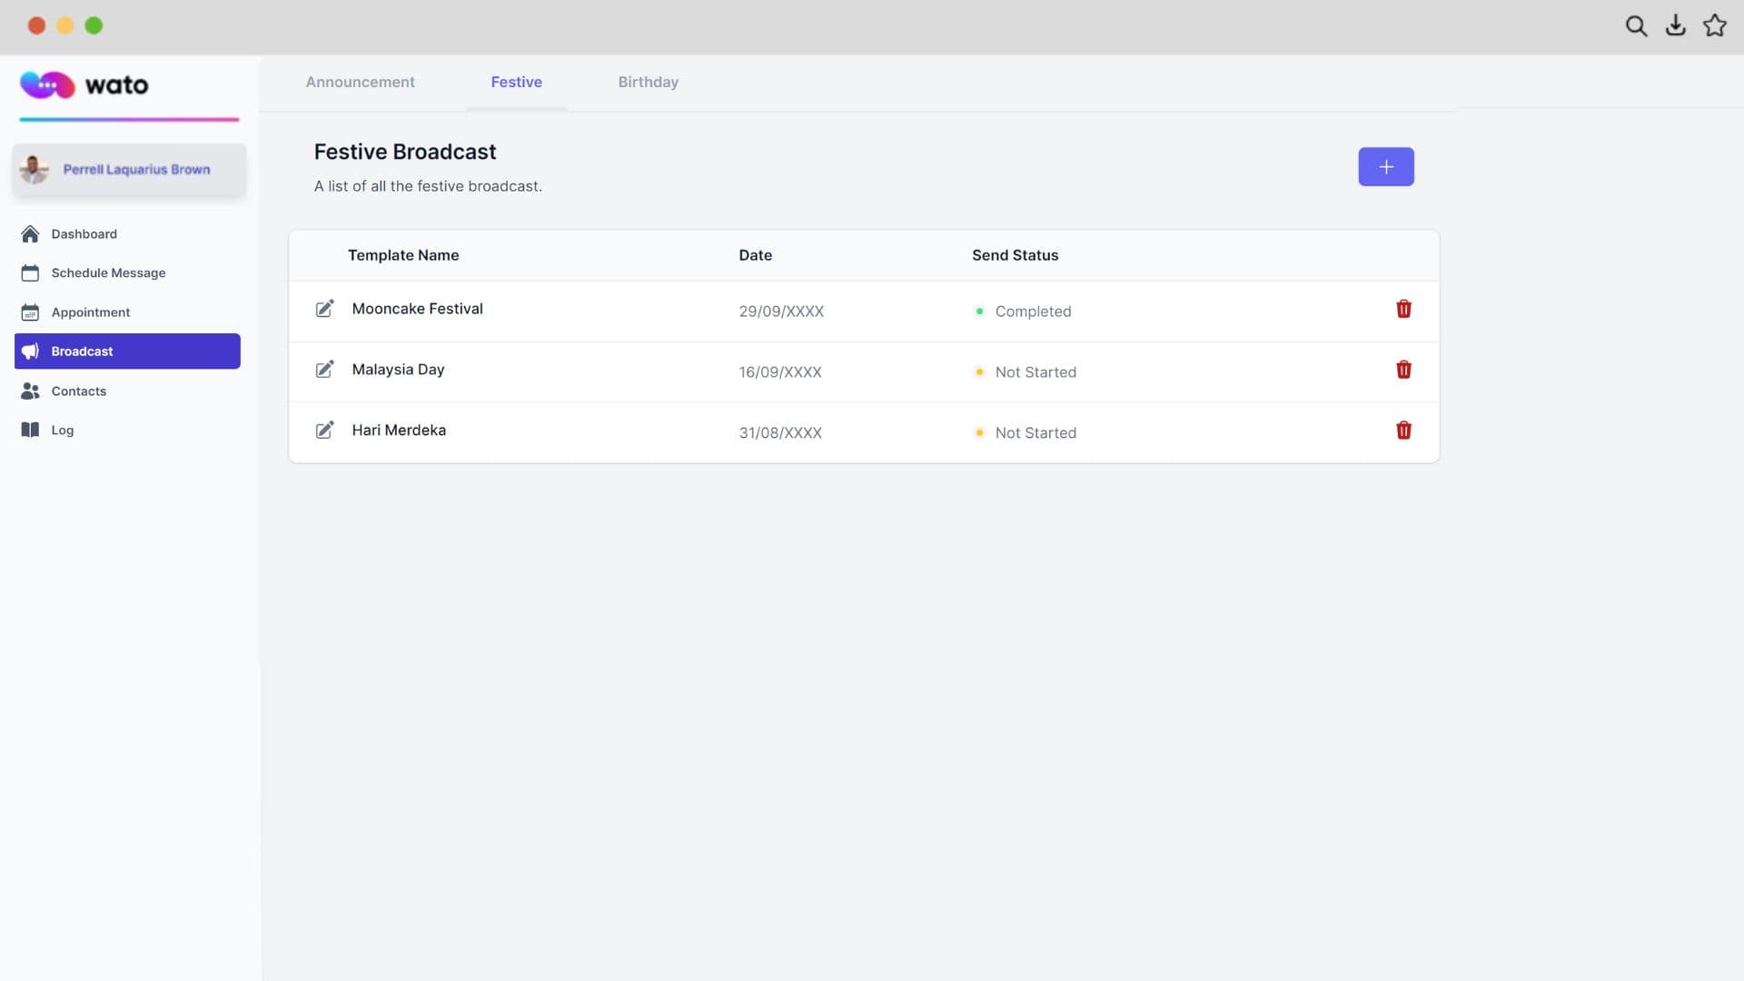Switch to the Festive tab
1744x981 pixels.
point(516,82)
